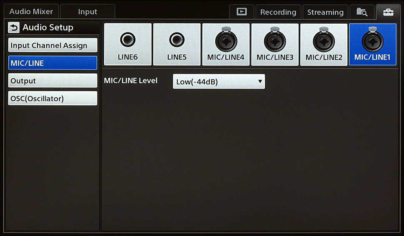Open the Output settings section
This screenshot has width=404, height=236.
point(52,81)
